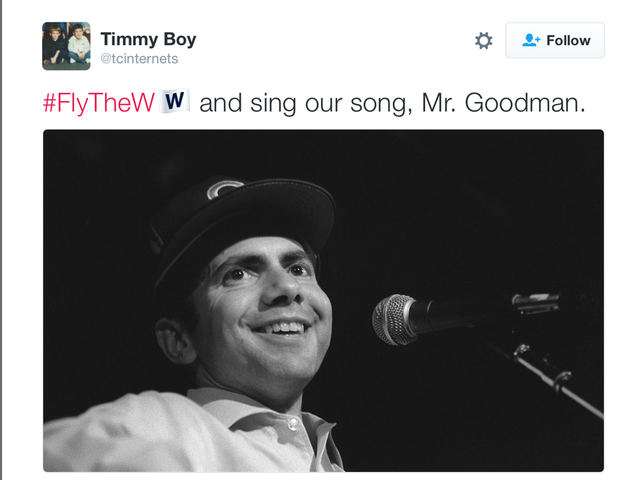Screen dimensions: 629x480
Task: Click the 'Follow' label text
Action: (x=568, y=40)
